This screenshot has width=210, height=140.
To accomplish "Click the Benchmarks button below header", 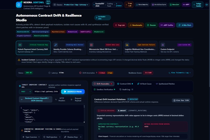I will point(136,25).
